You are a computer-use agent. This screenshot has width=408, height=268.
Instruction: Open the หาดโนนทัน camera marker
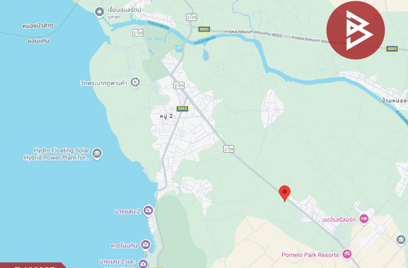point(146,245)
